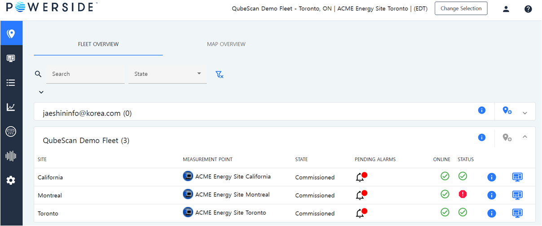Click add location icon for QubeScan Demo Fleet

(507, 137)
